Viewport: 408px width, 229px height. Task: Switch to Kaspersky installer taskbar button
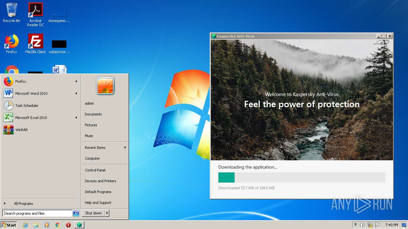point(79,225)
